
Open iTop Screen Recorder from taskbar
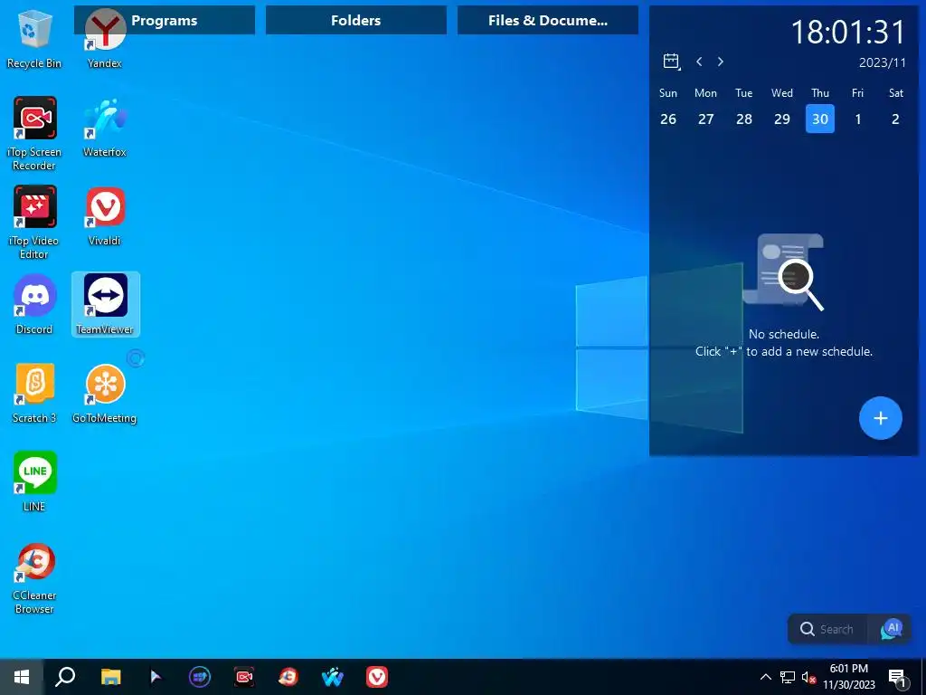(x=244, y=677)
